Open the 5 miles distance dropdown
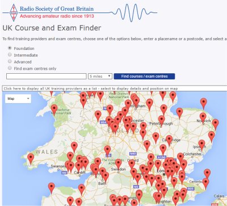 click(100, 76)
